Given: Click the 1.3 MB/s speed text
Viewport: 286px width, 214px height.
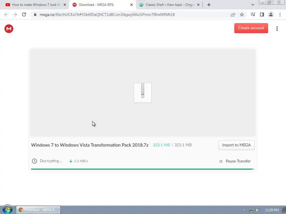Looking at the screenshot, I should pos(81,161).
